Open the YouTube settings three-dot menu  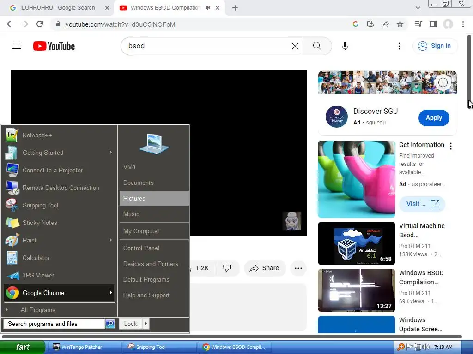(400, 46)
